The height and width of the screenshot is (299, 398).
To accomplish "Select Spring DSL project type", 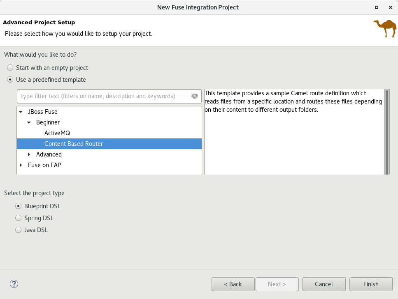I will [x=18, y=218].
